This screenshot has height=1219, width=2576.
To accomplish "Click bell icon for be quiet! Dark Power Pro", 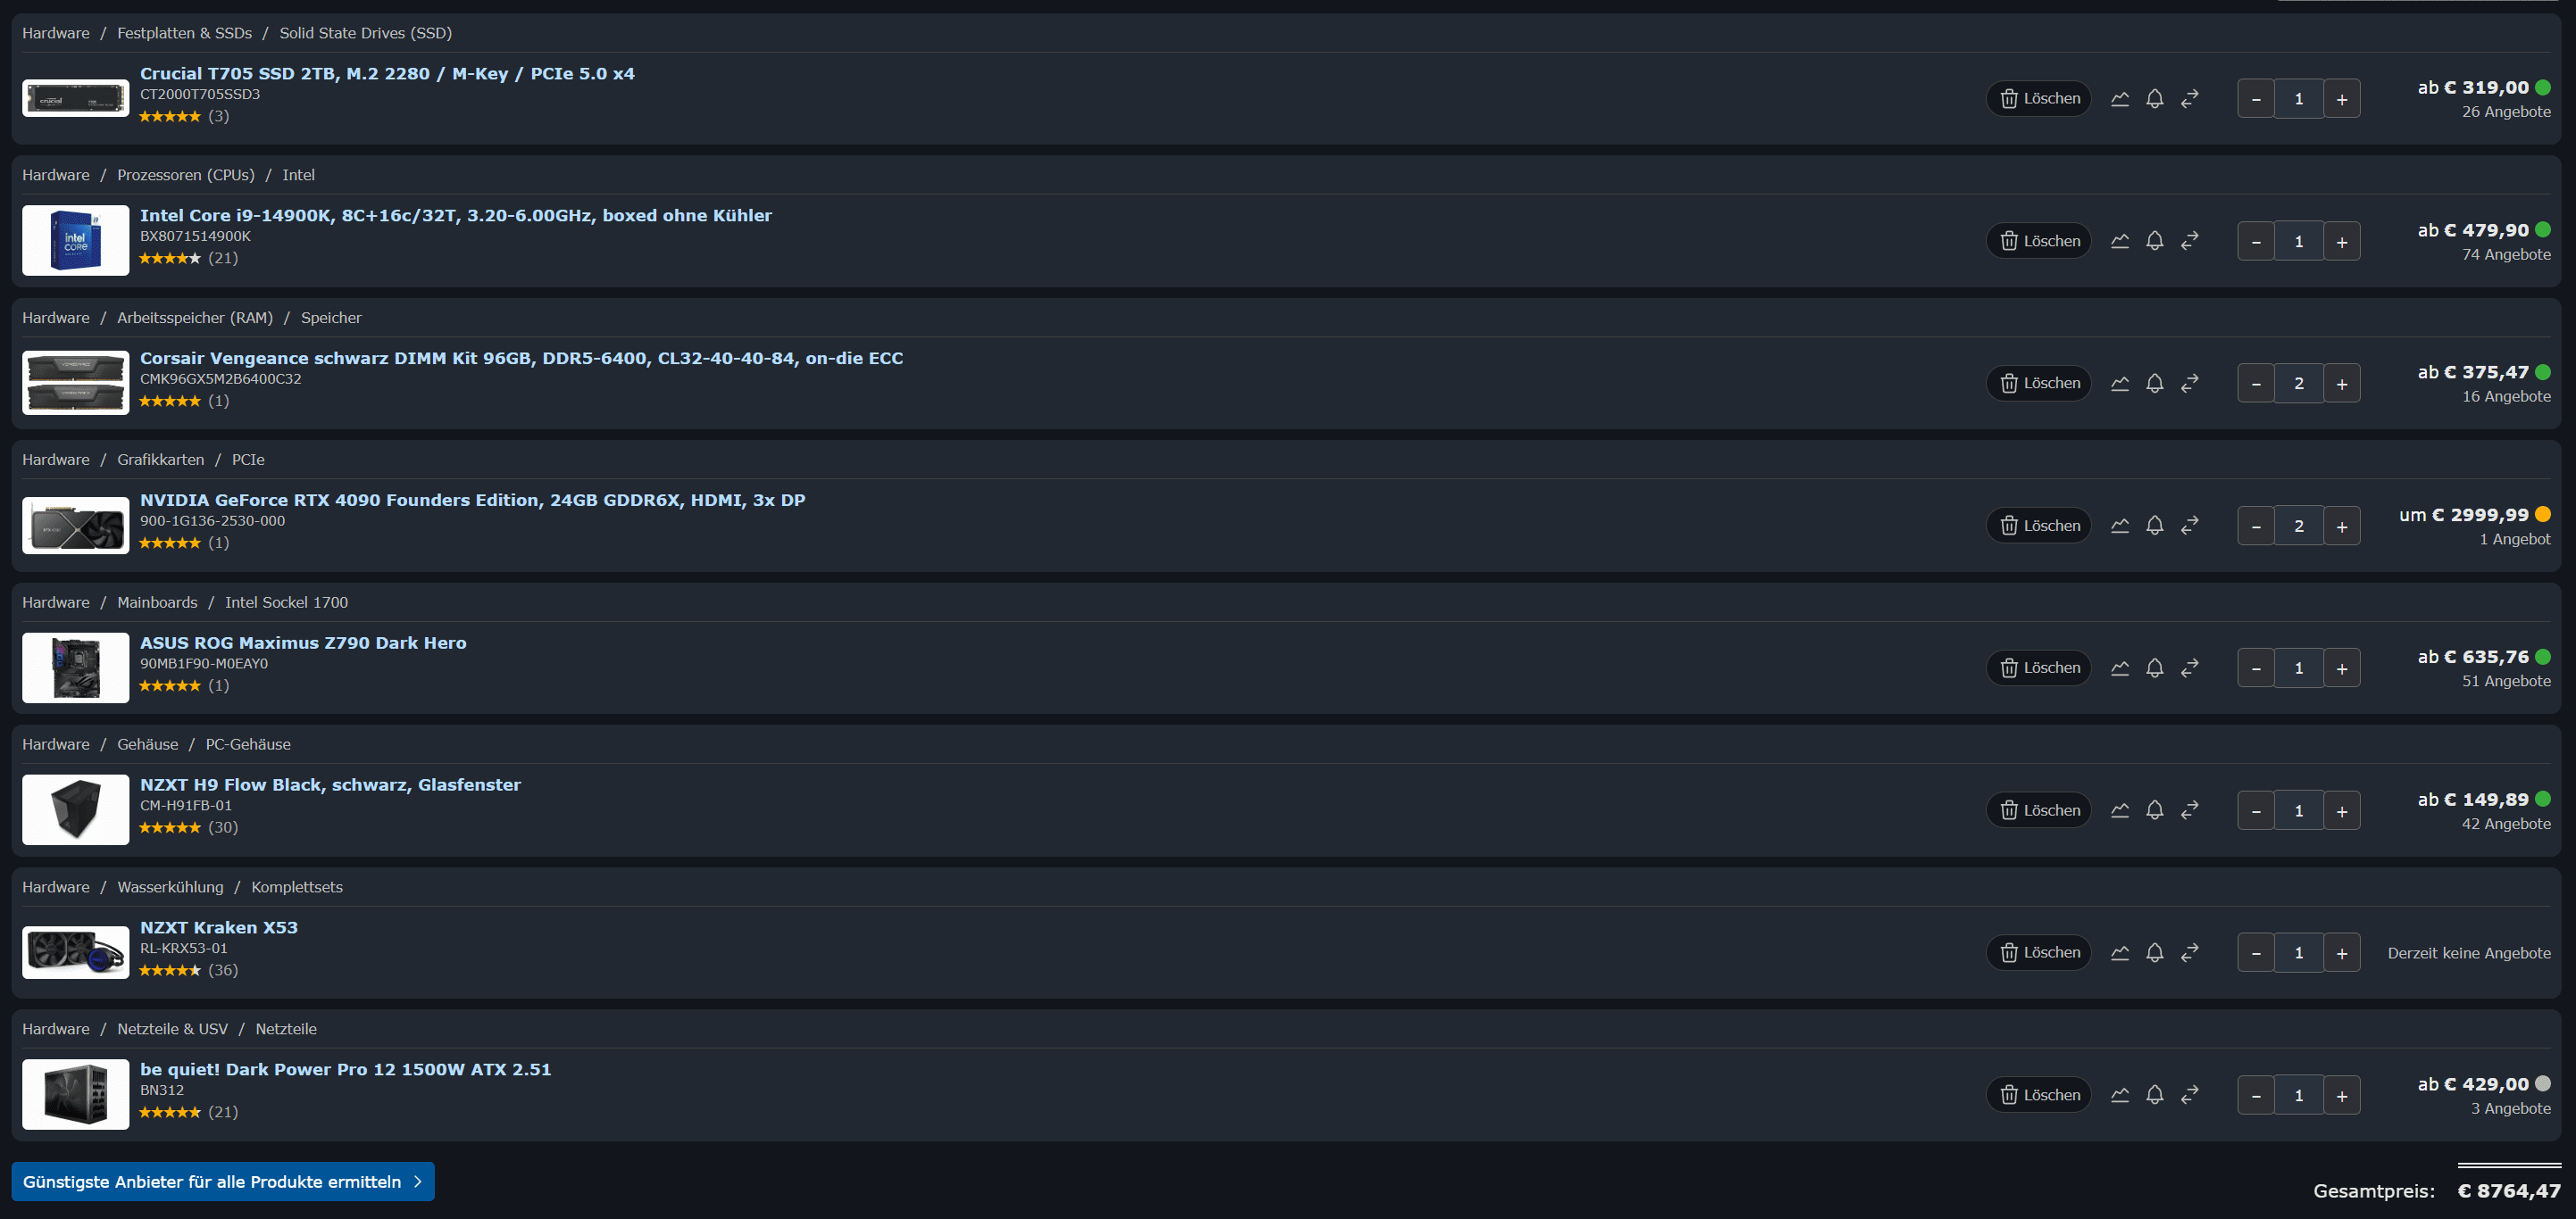I will [x=2155, y=1095].
